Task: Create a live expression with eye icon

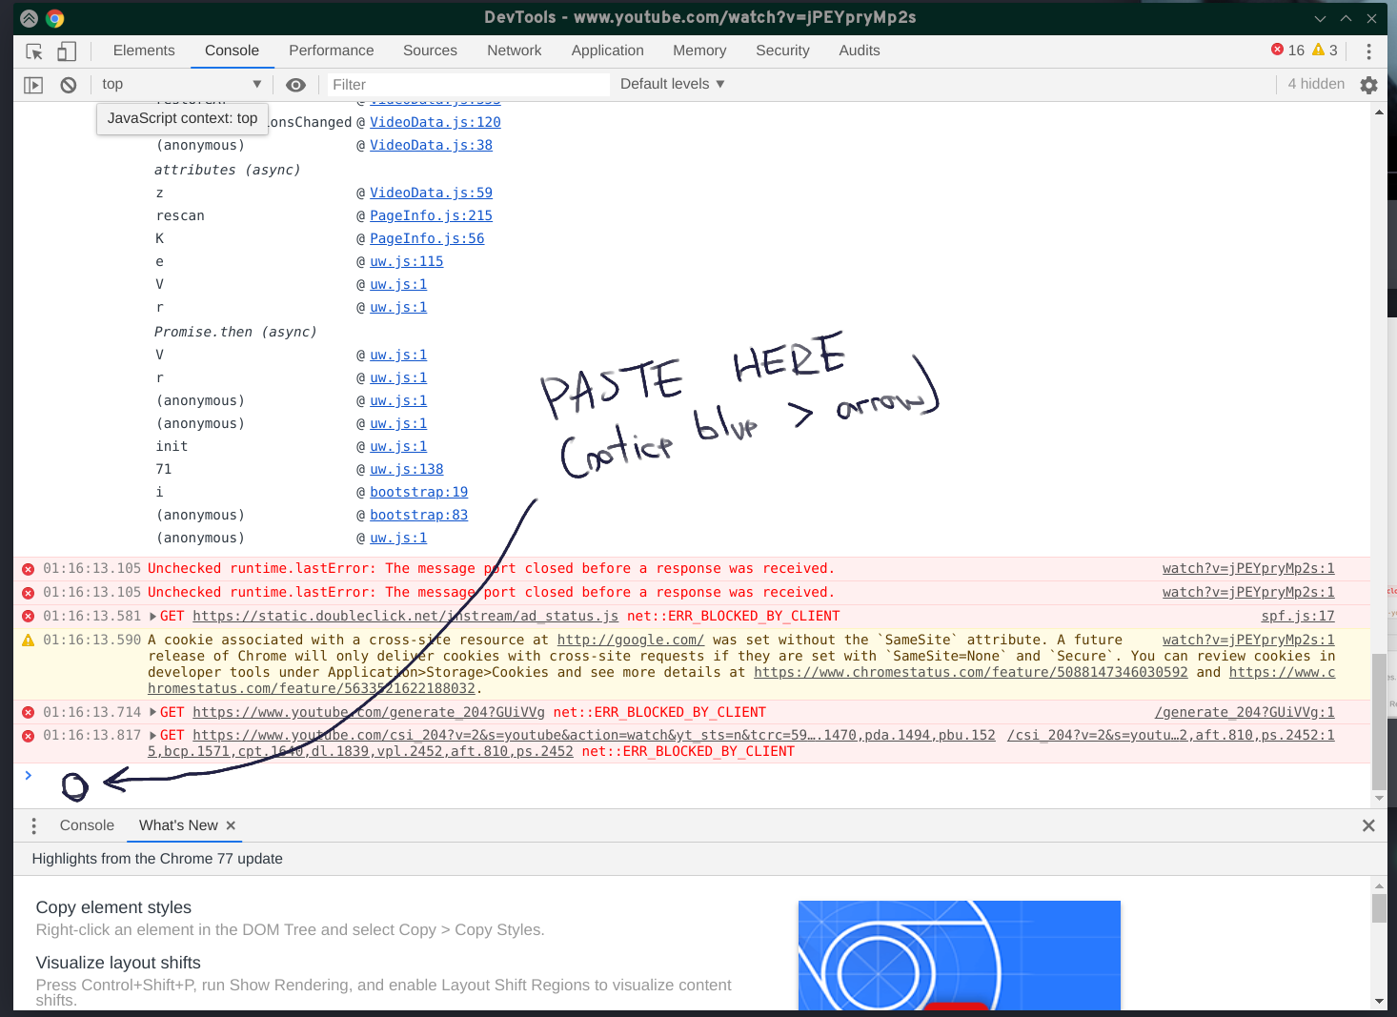Action: [x=296, y=85]
